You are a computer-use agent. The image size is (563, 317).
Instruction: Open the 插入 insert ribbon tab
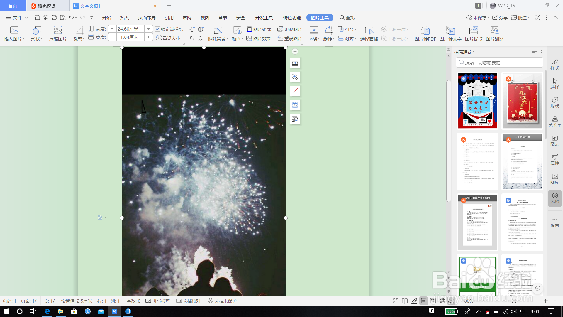[x=124, y=18]
